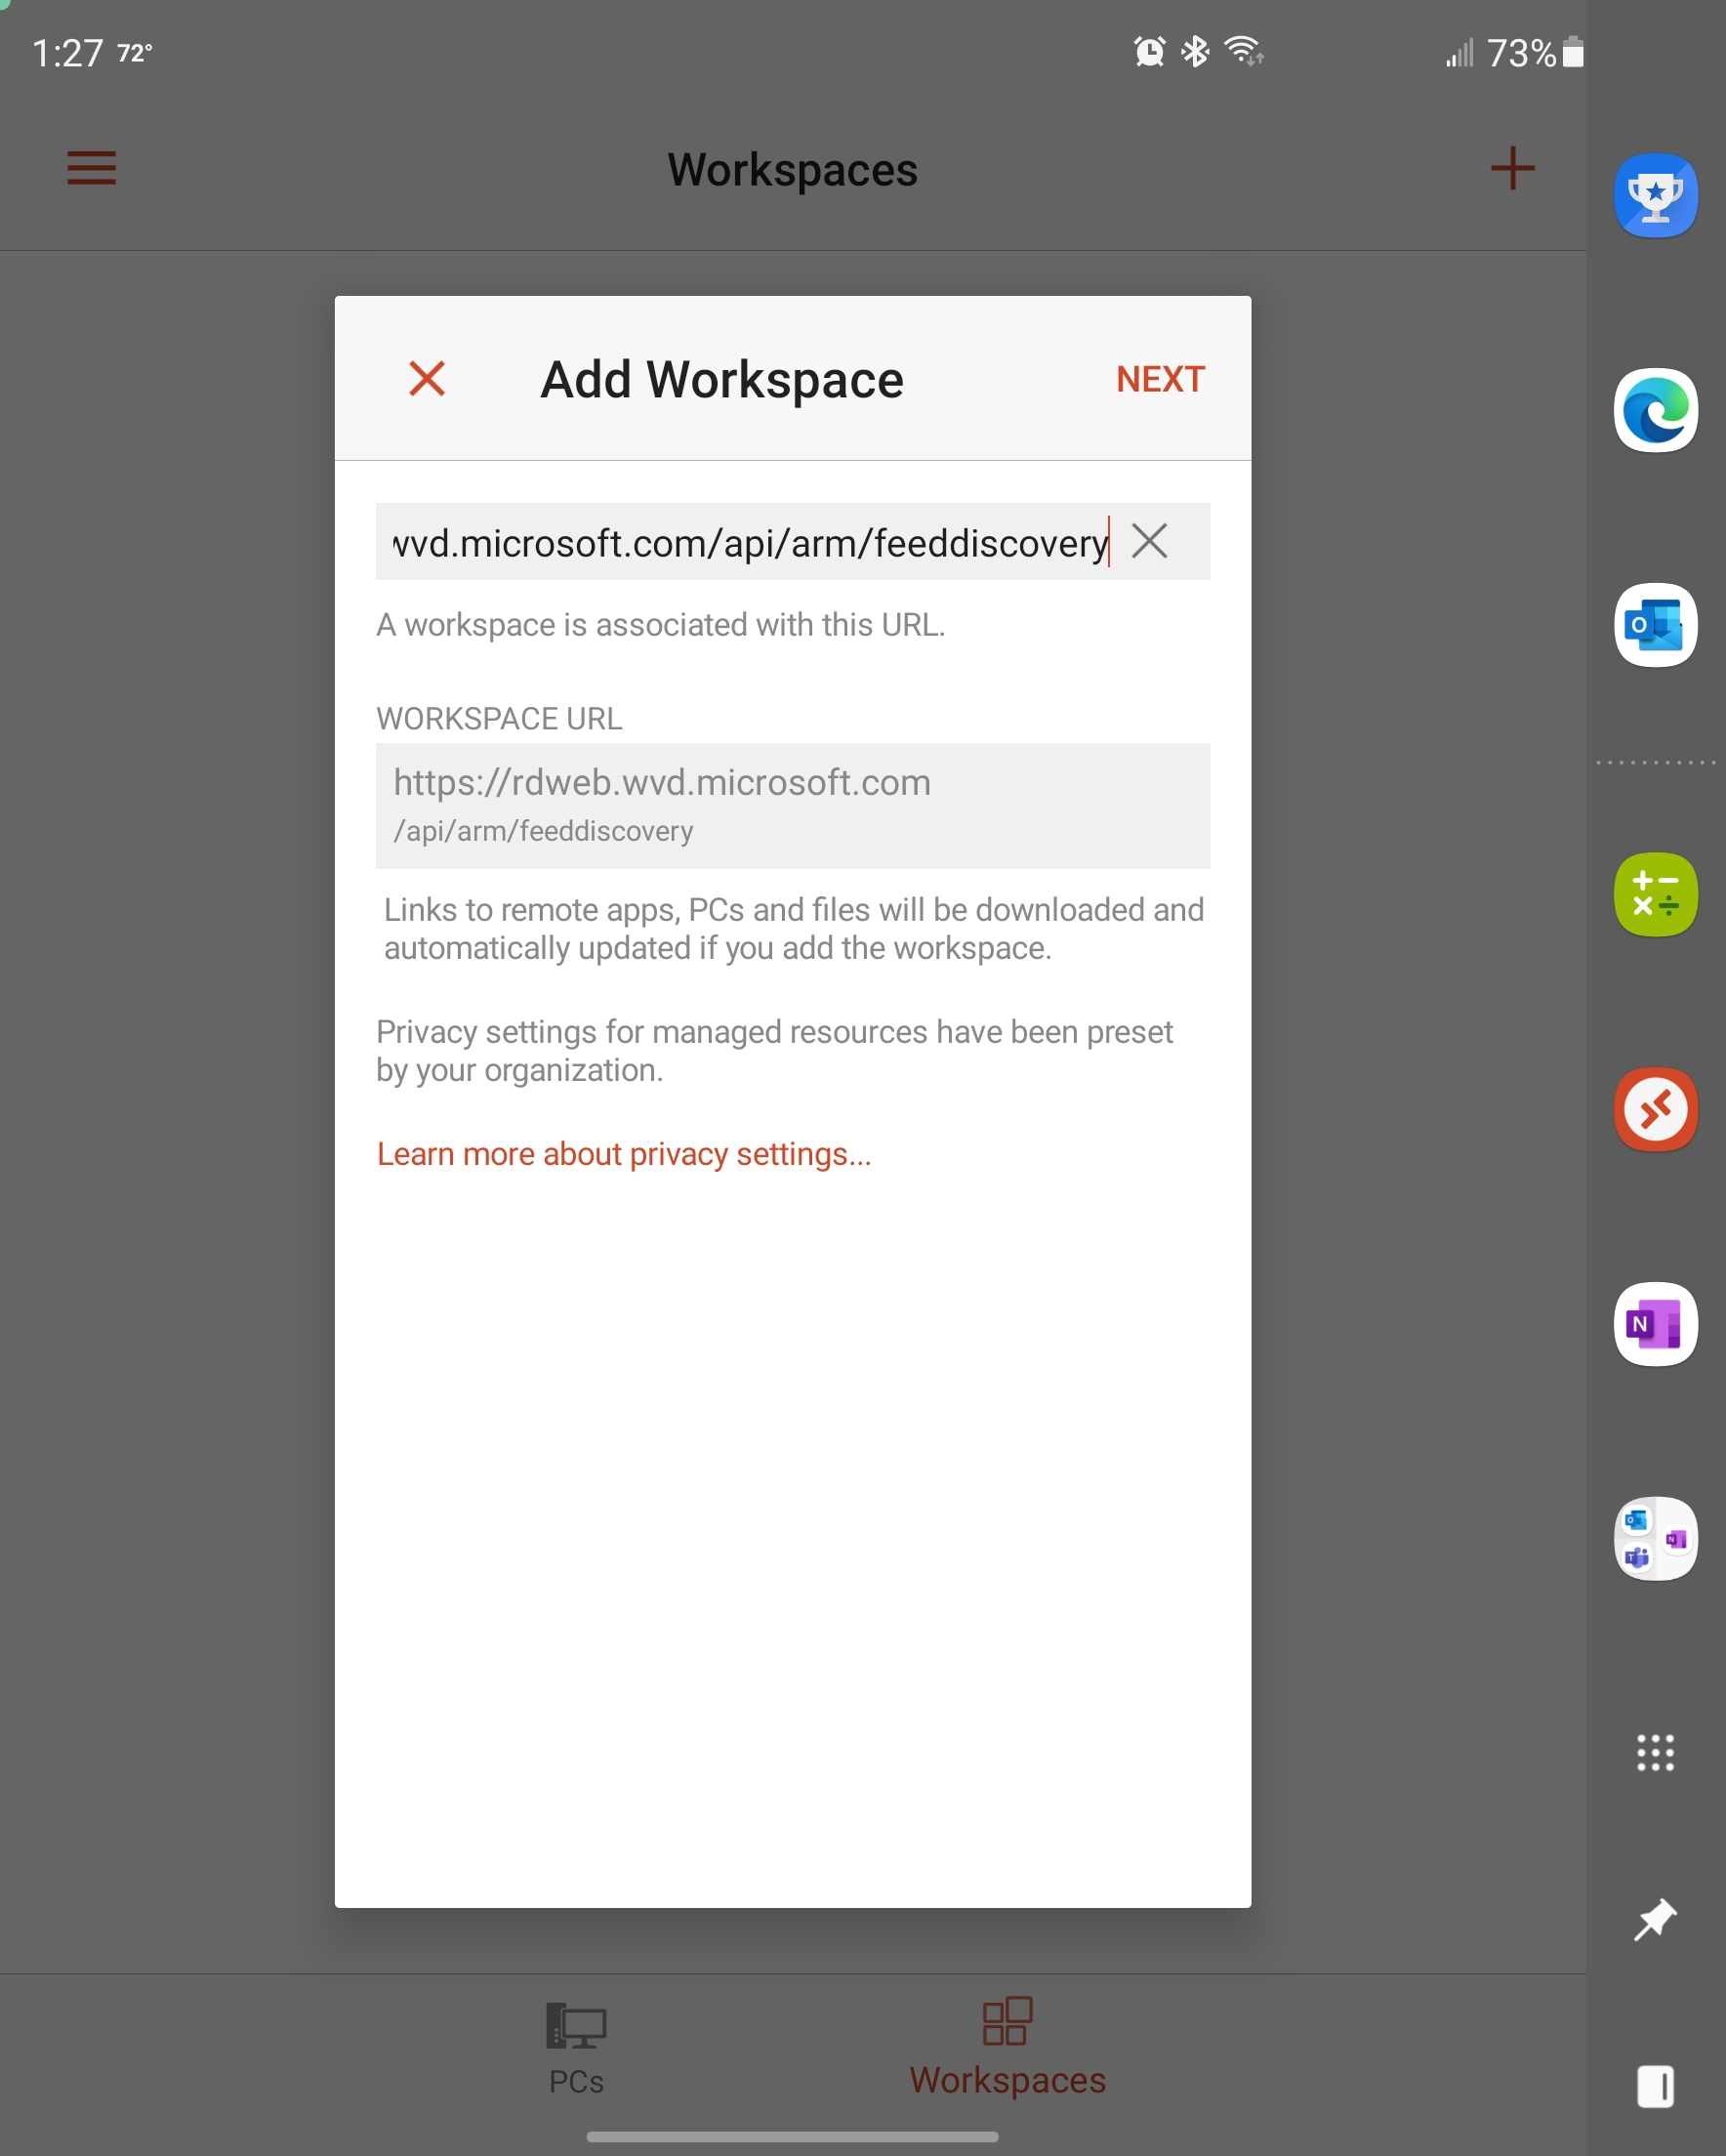The height and width of the screenshot is (2156, 1726).
Task: Tap NEXT to add the workspace
Action: click(x=1160, y=379)
